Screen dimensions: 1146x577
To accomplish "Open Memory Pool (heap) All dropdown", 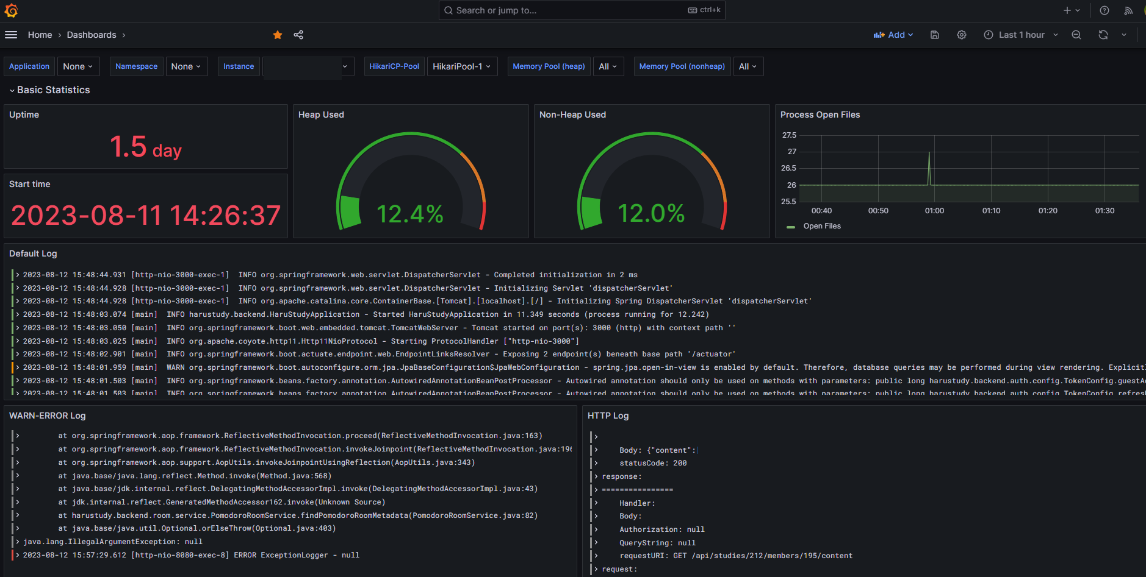I will click(x=608, y=66).
